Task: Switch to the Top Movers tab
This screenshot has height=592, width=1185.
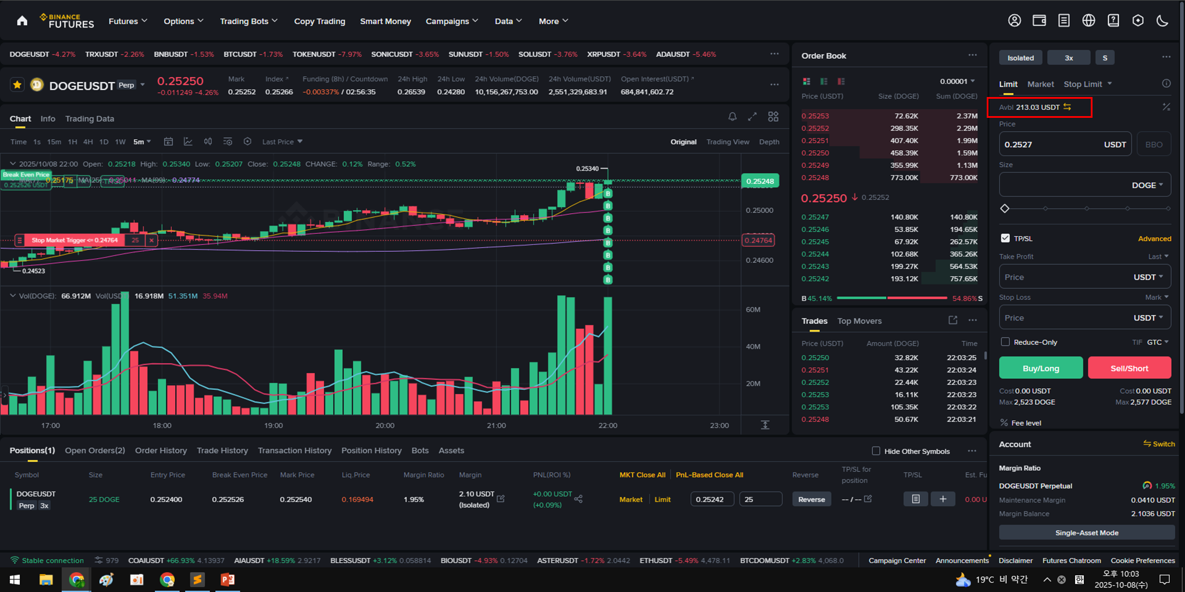Action: click(x=860, y=321)
